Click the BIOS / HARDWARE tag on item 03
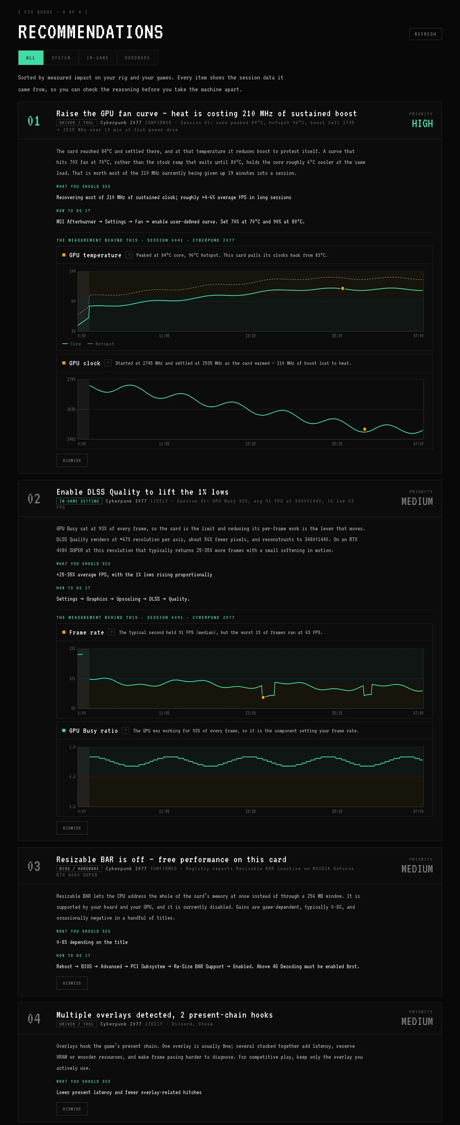 click(x=79, y=869)
